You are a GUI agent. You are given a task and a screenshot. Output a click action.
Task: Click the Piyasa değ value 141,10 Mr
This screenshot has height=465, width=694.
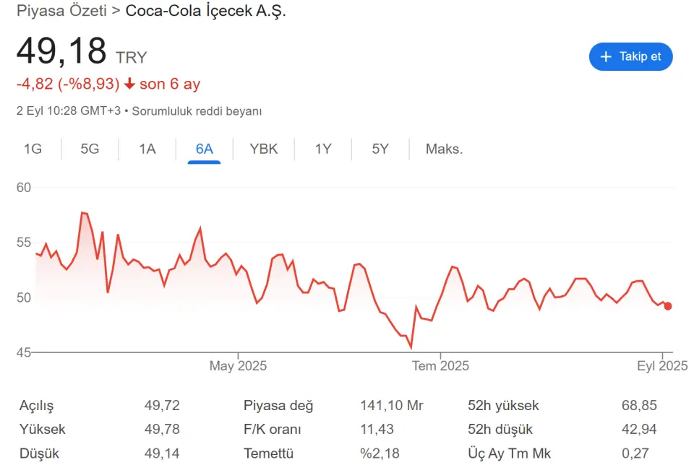392,405
